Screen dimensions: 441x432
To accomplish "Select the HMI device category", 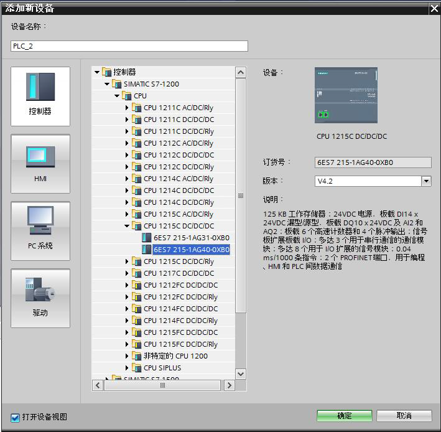I will click(40, 164).
